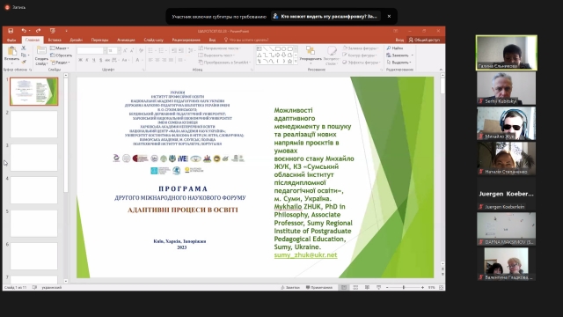
Task: Click the oval shape in shapes gallery
Action: pyautogui.click(x=283, y=49)
